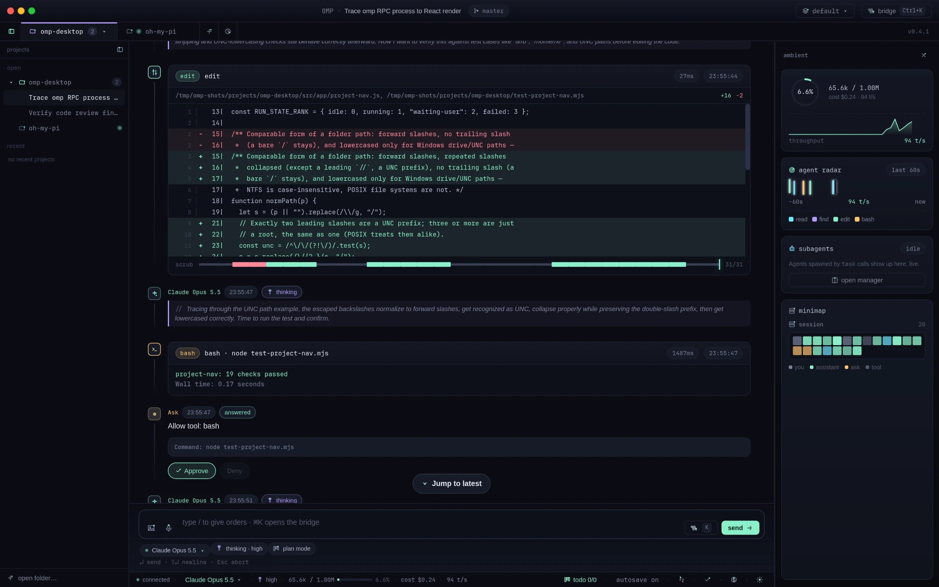The width and height of the screenshot is (939, 587).
Task: Click the globe icon in status bar
Action: point(734,580)
